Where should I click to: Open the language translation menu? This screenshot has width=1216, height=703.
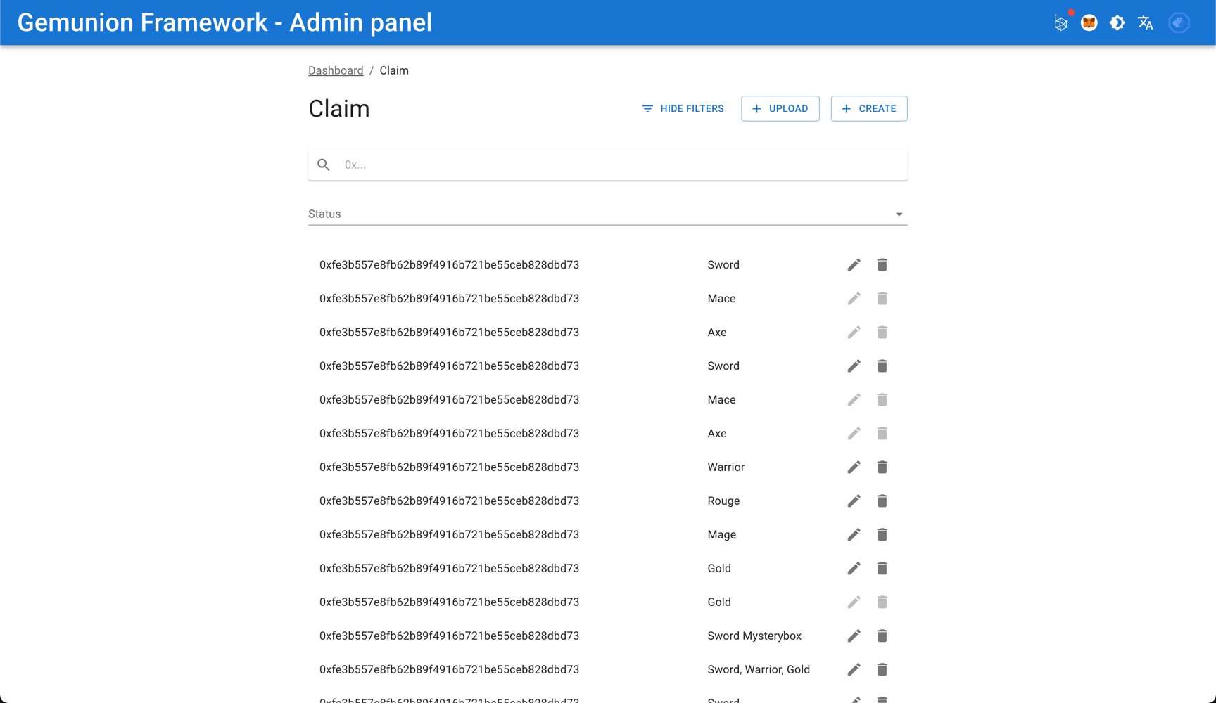(1146, 22)
